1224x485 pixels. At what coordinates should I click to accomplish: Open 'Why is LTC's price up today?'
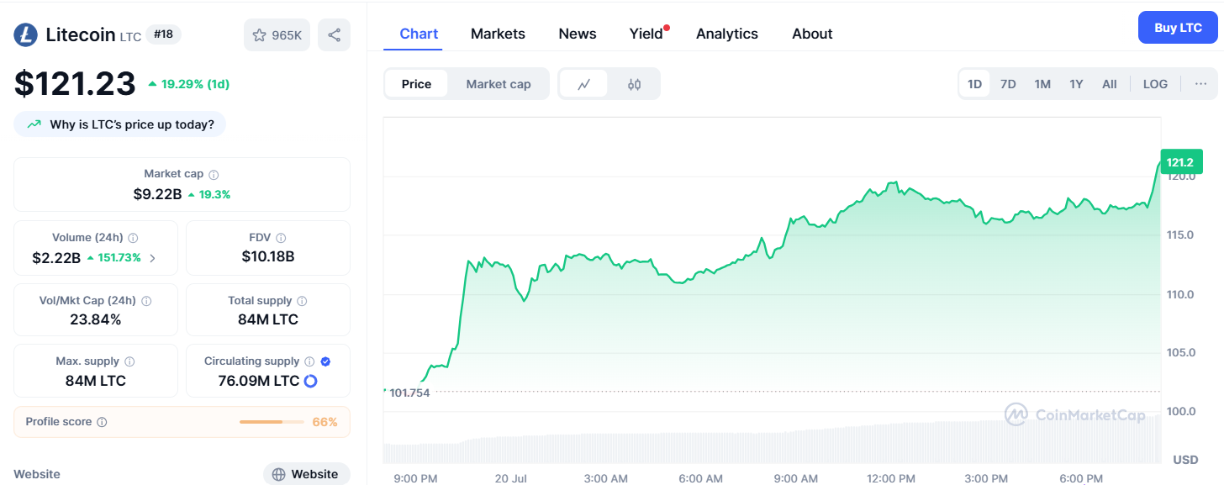[119, 124]
